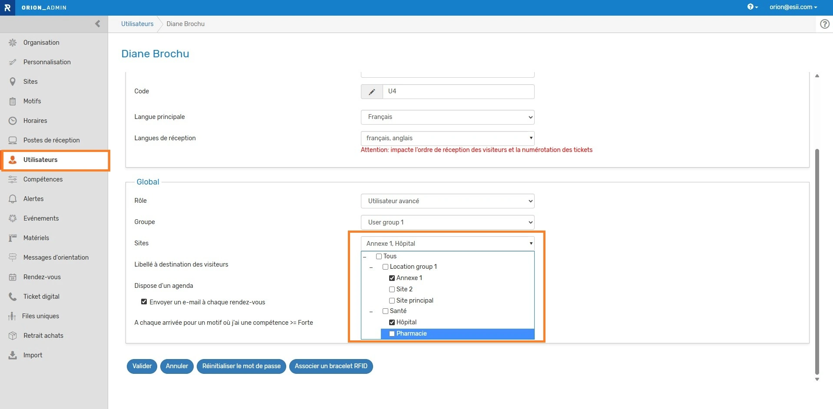Disable Envoyer un e-mail à chaque rendez-vous
This screenshot has height=409, width=833.
coord(144,302)
